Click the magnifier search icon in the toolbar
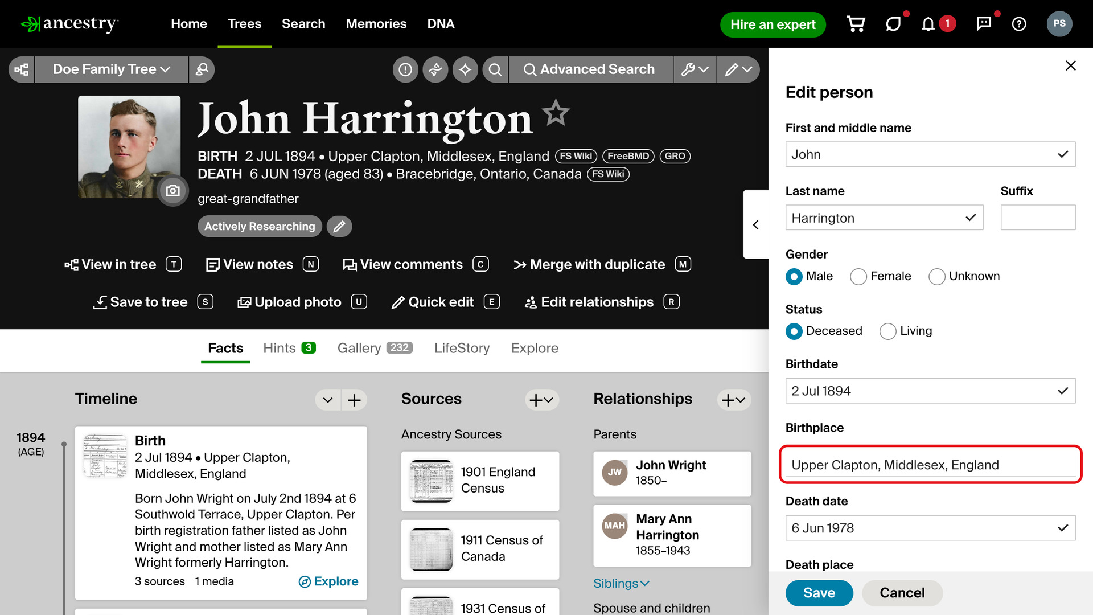Screen dimensions: 1093x615 (495, 69)
